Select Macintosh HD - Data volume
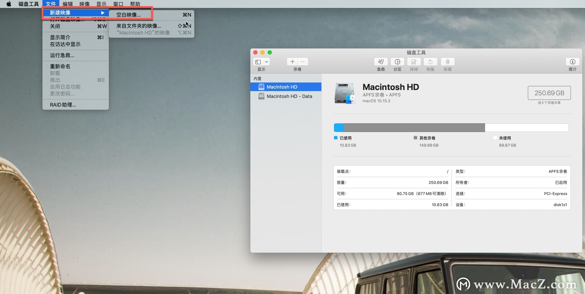This screenshot has width=585, height=294. click(286, 96)
